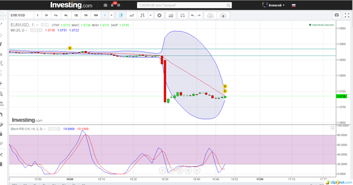
Task: Take a chart snapshot with camera
Action: tap(337, 15)
